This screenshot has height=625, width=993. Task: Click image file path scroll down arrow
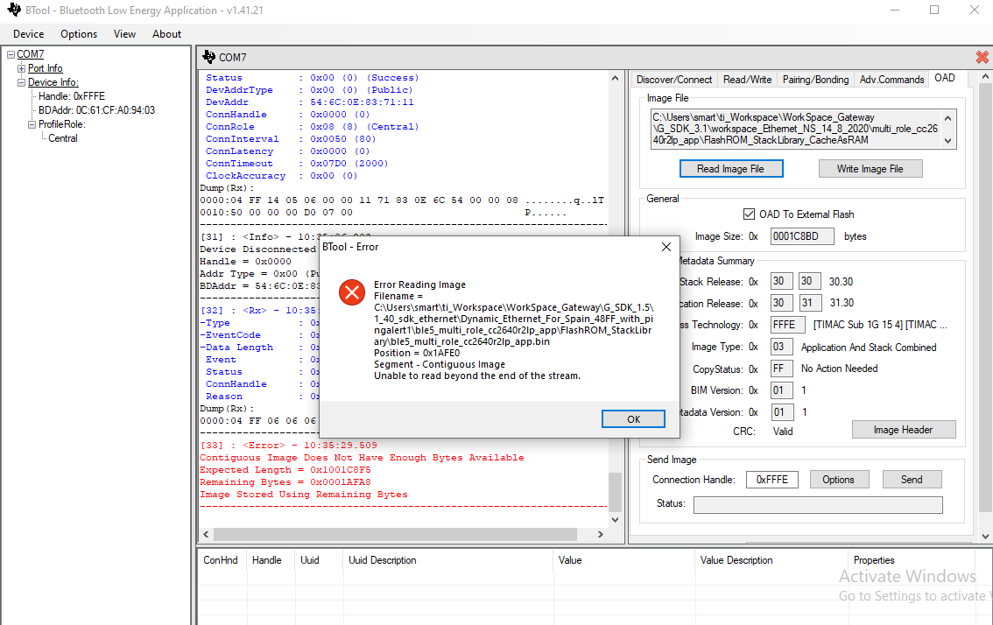click(948, 141)
